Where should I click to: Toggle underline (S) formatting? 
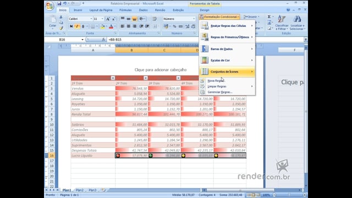[83, 26]
